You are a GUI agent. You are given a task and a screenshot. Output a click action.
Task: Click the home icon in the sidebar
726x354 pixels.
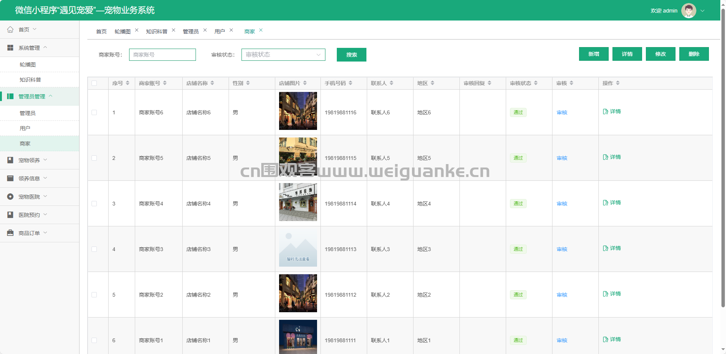(x=10, y=30)
